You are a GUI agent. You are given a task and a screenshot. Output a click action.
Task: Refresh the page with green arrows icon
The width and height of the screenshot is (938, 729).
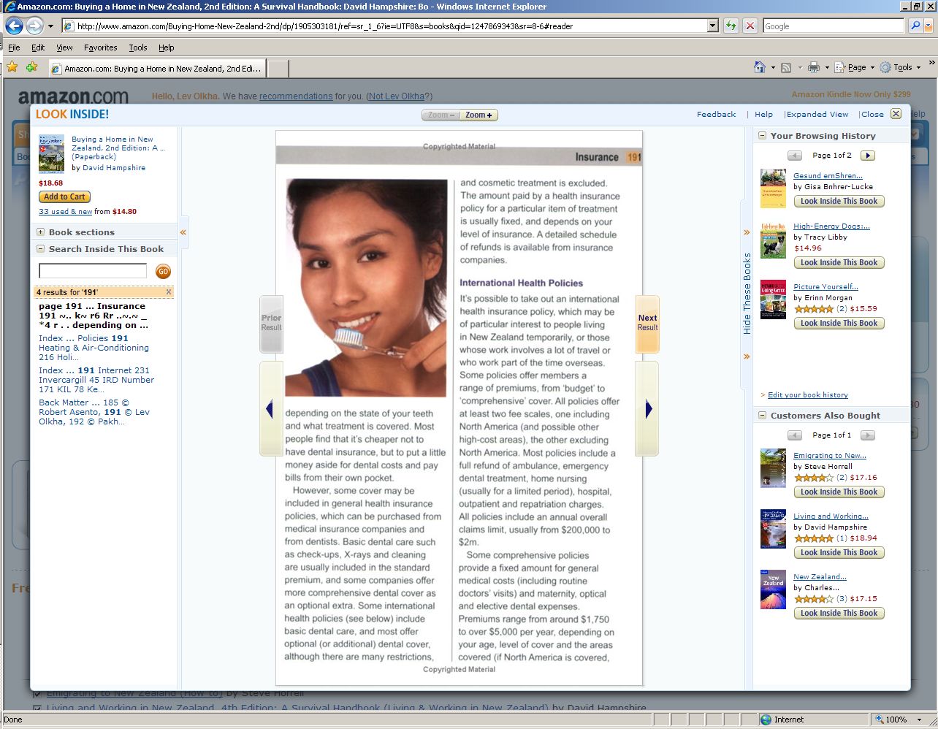(x=731, y=26)
